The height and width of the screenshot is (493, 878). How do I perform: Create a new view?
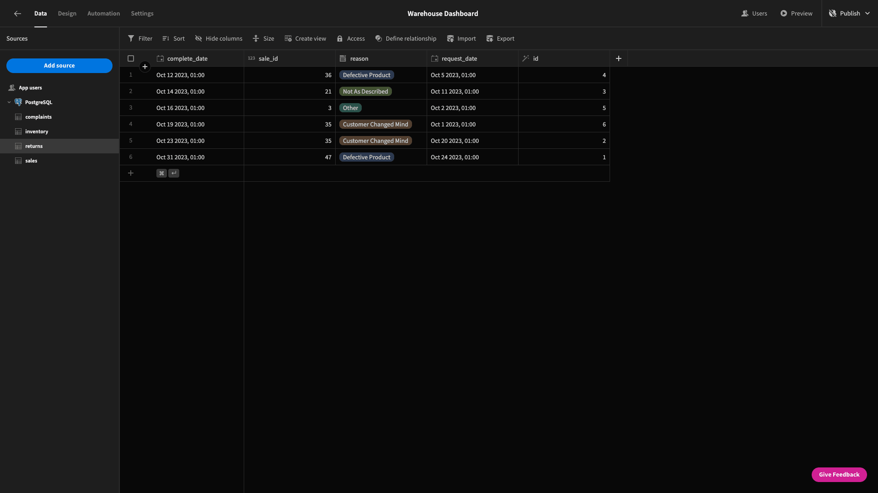click(305, 39)
